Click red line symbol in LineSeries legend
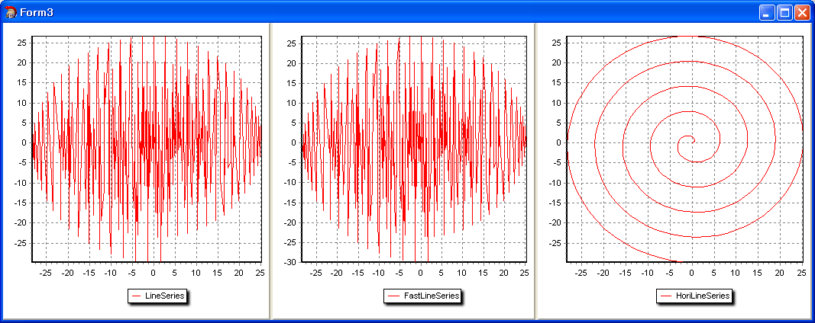Viewport: 815px width, 323px height. [x=137, y=296]
